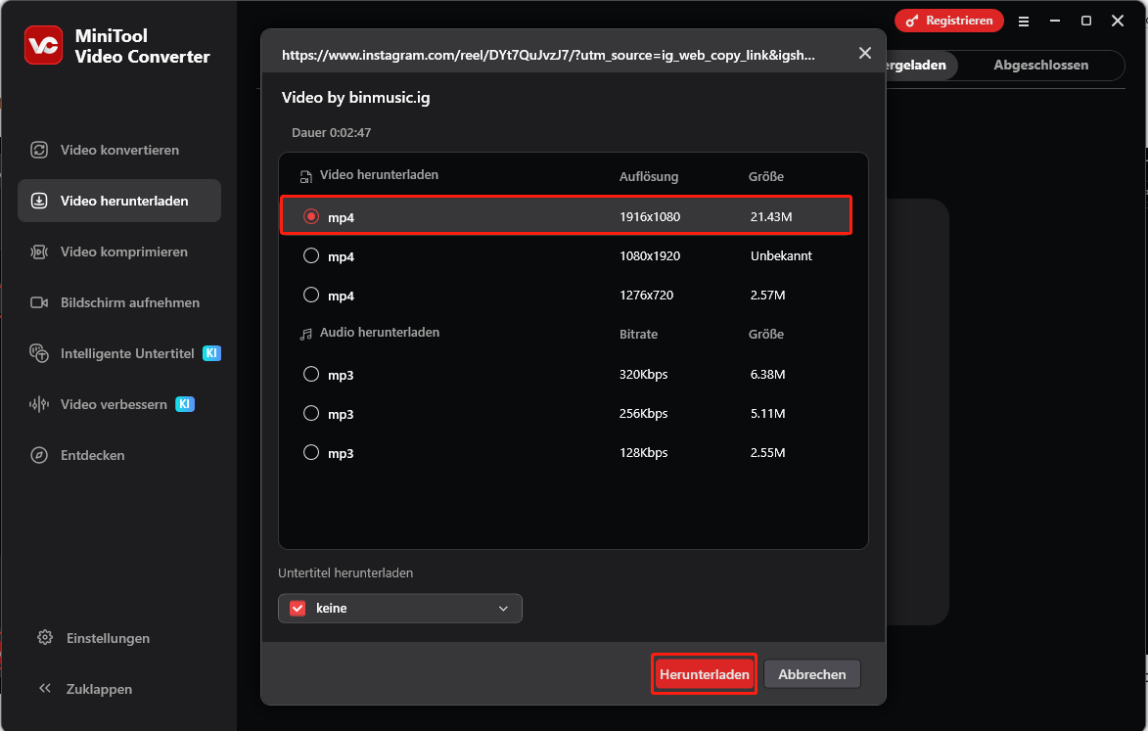1148x731 pixels.
Task: Click the Bitrate column header
Action: [638, 334]
